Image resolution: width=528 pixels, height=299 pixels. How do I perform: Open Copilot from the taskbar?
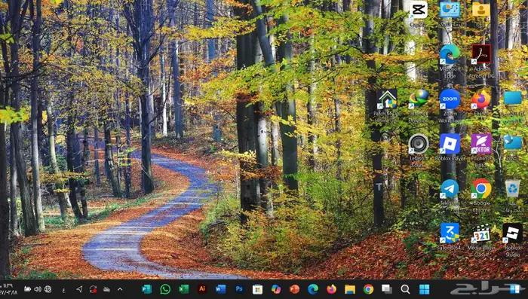pyautogui.click(x=276, y=289)
